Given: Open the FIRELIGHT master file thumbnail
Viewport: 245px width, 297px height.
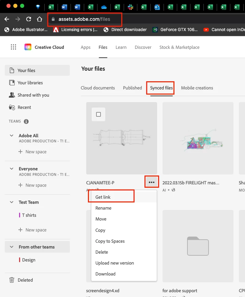Looking at the screenshot, I should pyautogui.click(x=198, y=138).
